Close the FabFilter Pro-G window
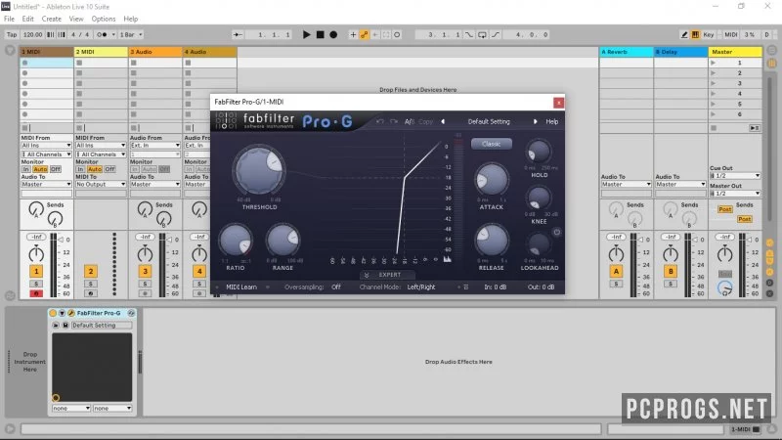Image resolution: width=782 pixels, height=440 pixels. (558, 103)
